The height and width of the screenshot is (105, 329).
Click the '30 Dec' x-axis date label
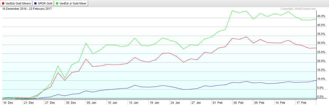click(71, 103)
